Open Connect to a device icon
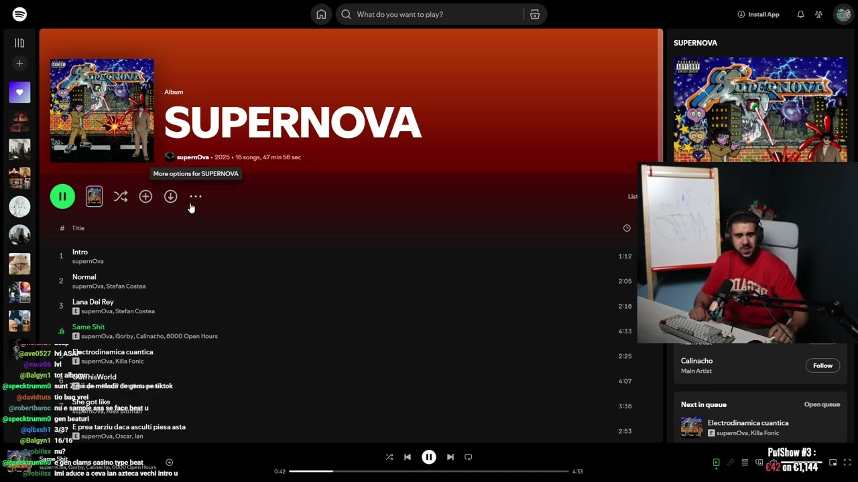This screenshot has height=482, width=858. pos(759,463)
